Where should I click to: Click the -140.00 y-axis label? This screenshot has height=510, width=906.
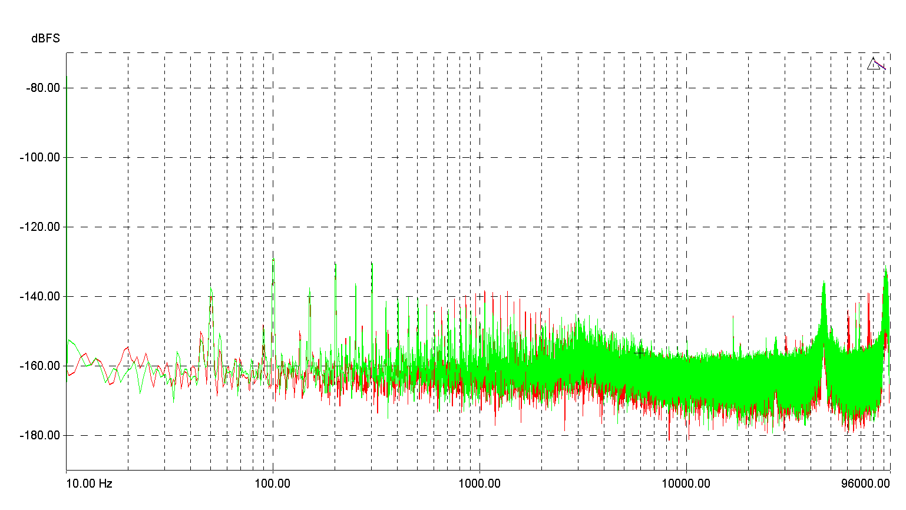(x=40, y=296)
